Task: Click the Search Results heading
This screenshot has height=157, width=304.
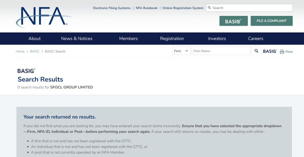Action: [x=40, y=79]
